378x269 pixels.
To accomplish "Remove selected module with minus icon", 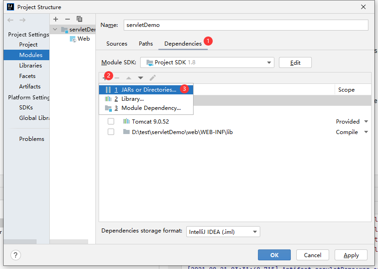I will (68, 19).
